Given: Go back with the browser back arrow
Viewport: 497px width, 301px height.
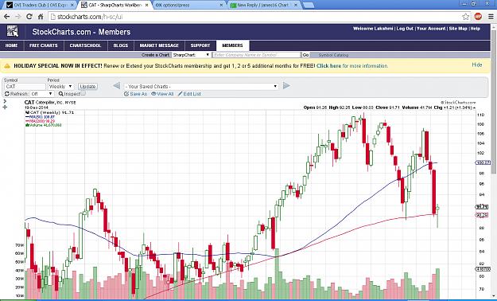Looking at the screenshot, I should (x=6, y=17).
